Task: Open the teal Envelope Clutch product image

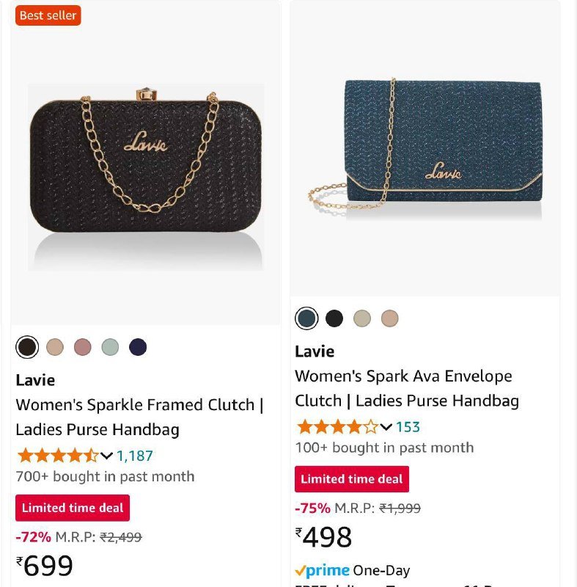Action: point(425,147)
